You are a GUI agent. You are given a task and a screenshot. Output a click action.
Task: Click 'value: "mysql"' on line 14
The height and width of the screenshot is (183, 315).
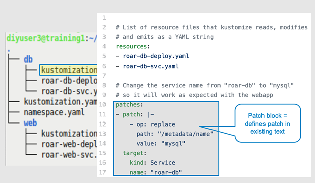click(161, 144)
